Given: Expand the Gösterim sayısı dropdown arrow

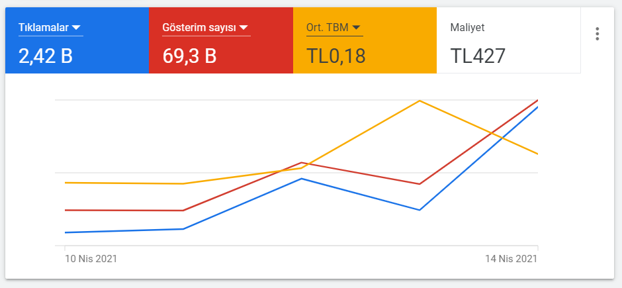Looking at the screenshot, I should (244, 27).
